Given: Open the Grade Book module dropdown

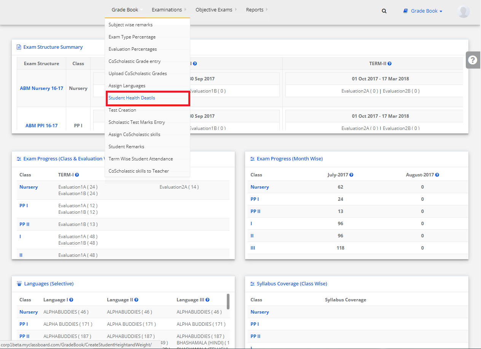Looking at the screenshot, I should click(x=423, y=11).
